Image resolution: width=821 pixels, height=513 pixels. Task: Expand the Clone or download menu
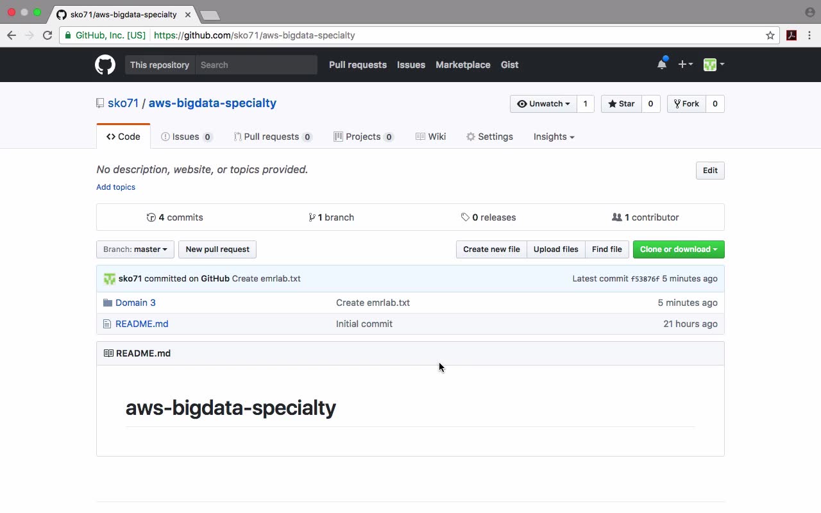tap(679, 249)
